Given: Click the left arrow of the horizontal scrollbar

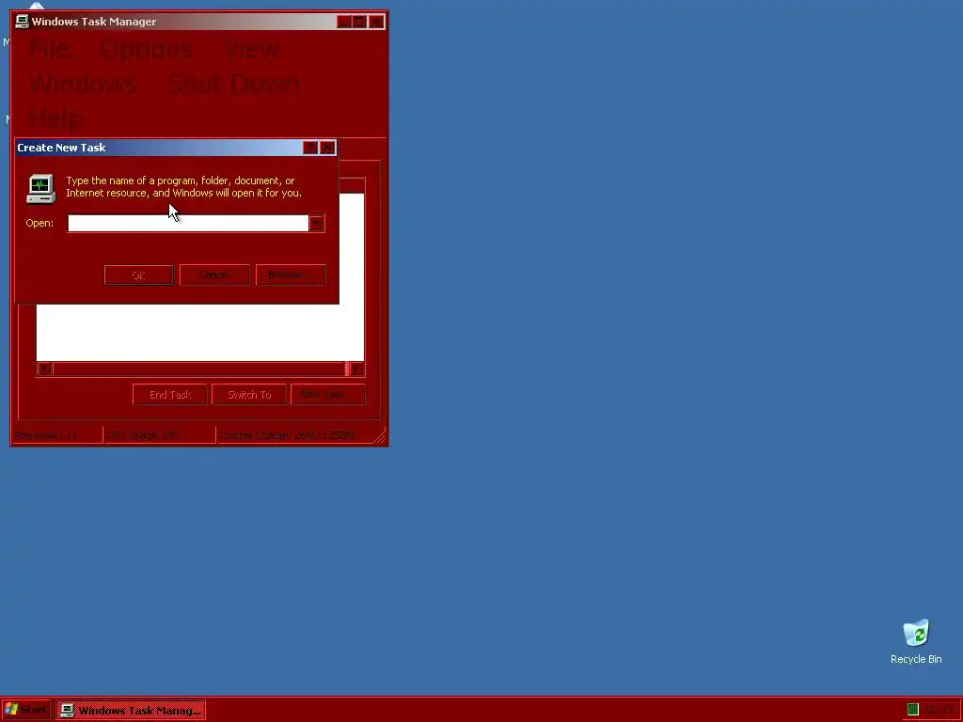Looking at the screenshot, I should (x=43, y=369).
